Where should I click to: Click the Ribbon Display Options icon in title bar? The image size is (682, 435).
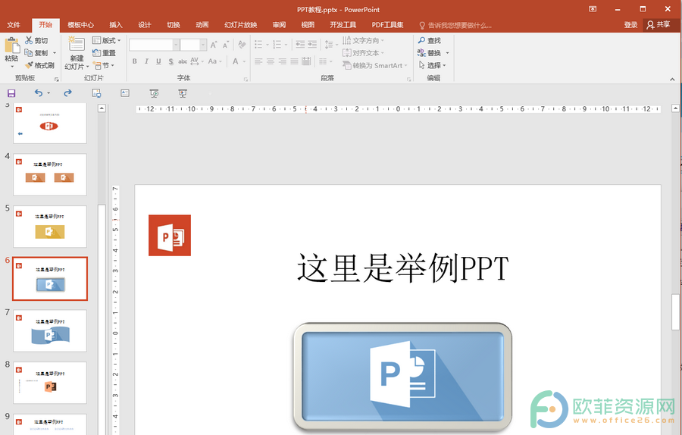[x=593, y=8]
